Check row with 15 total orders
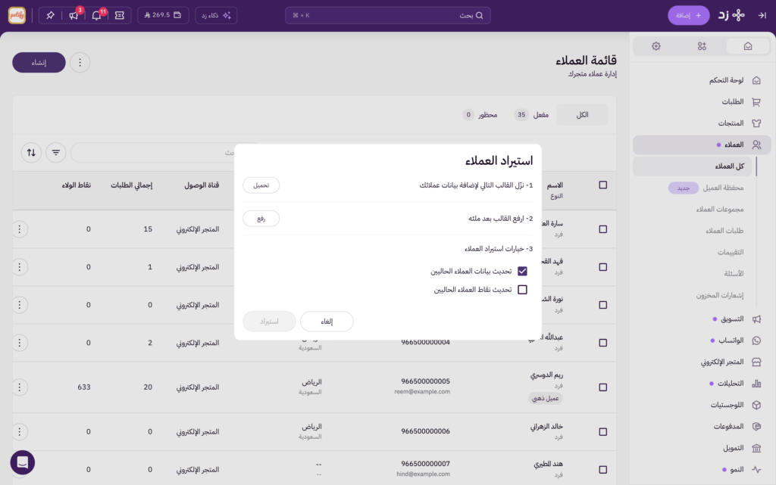The image size is (776, 485). click(x=602, y=229)
